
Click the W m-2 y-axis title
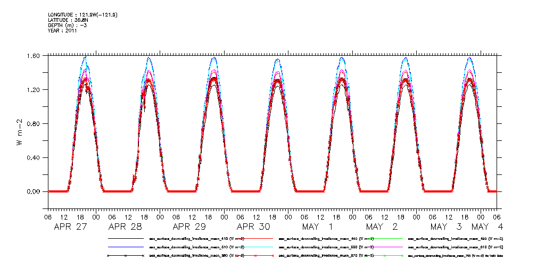pos(20,133)
